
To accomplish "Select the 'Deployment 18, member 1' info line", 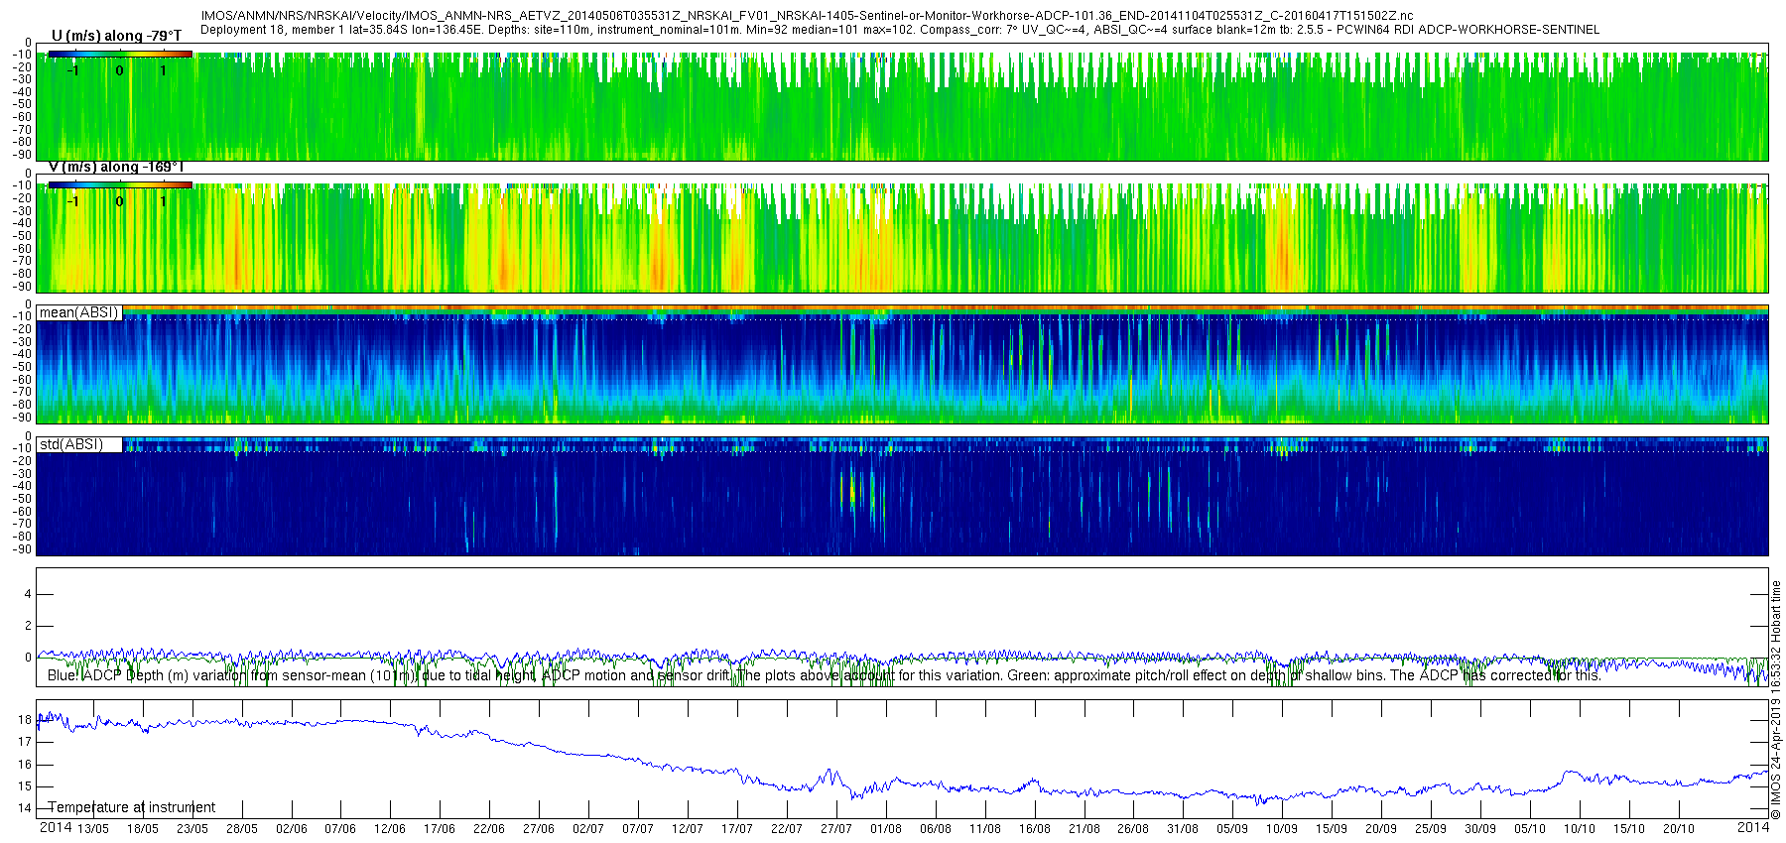I will click(x=900, y=30).
